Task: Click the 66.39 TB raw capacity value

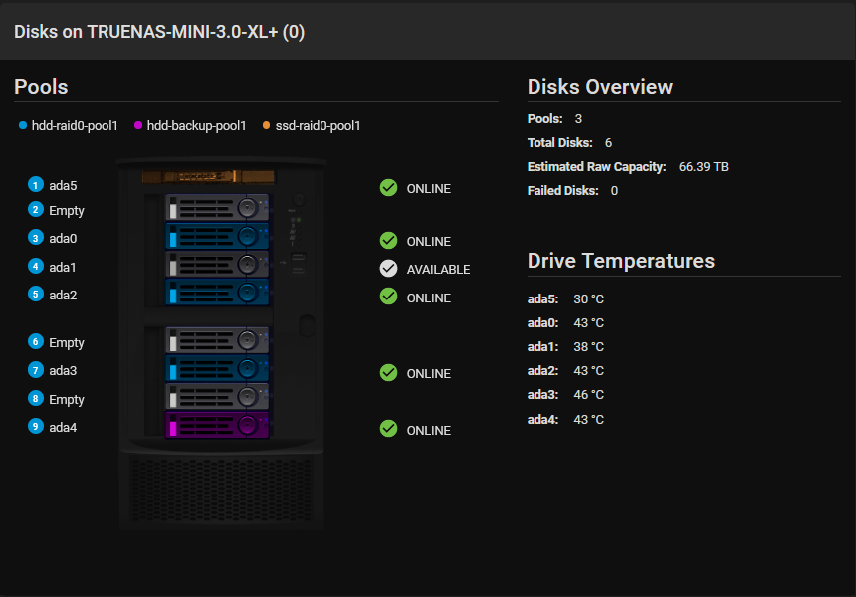Action: [x=703, y=167]
